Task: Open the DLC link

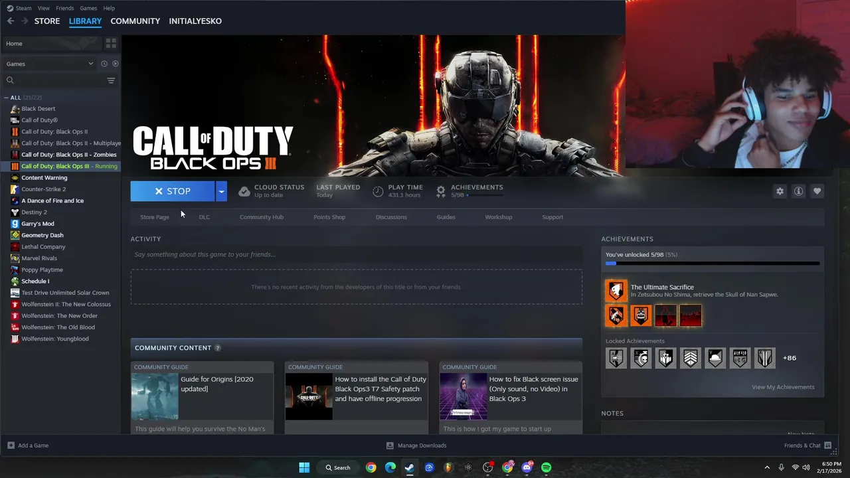Action: click(x=205, y=217)
